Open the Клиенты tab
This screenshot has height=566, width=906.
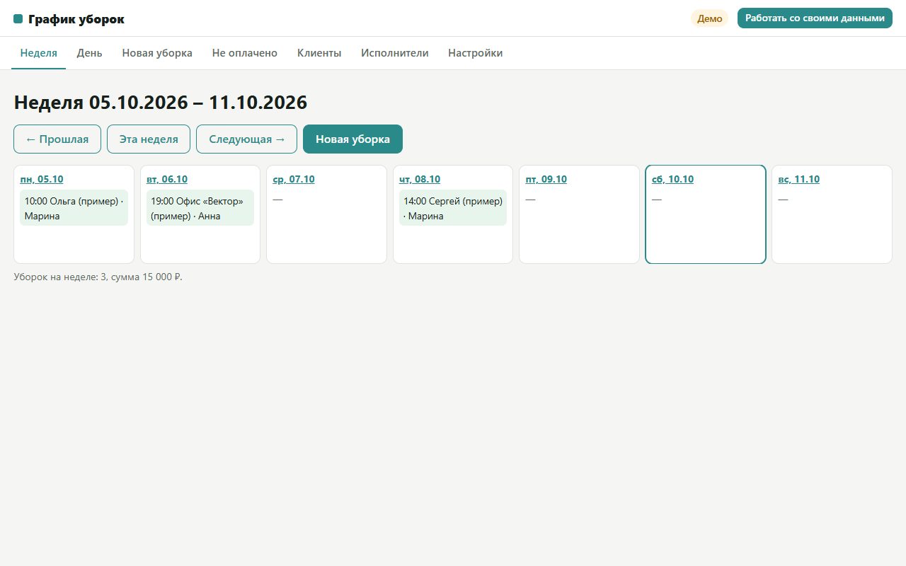[x=319, y=53]
